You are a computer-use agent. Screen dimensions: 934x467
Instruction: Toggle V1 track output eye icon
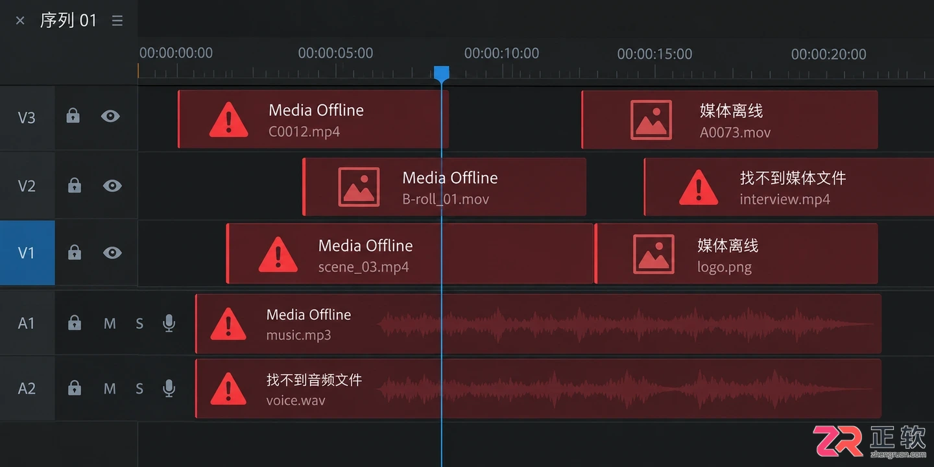pyautogui.click(x=112, y=252)
